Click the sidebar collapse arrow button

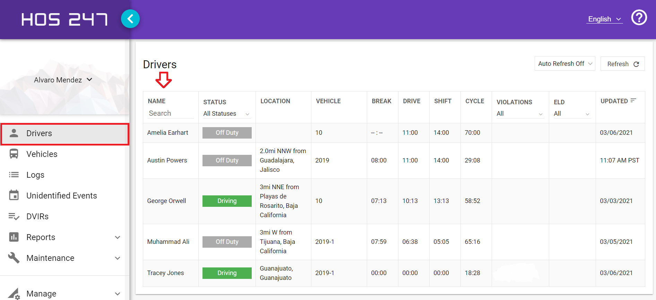pos(130,19)
